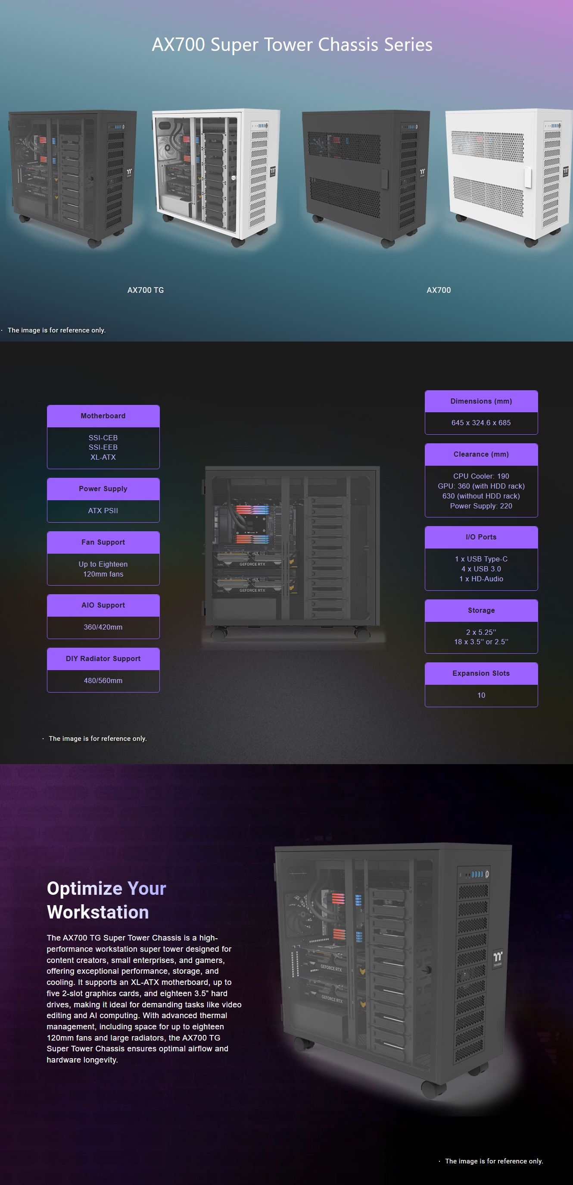Select the 'Storage' card header
The image size is (573, 1185).
click(481, 611)
